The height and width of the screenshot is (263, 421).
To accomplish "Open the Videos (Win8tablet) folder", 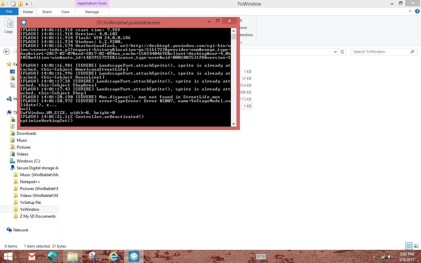I will click(x=39, y=196).
